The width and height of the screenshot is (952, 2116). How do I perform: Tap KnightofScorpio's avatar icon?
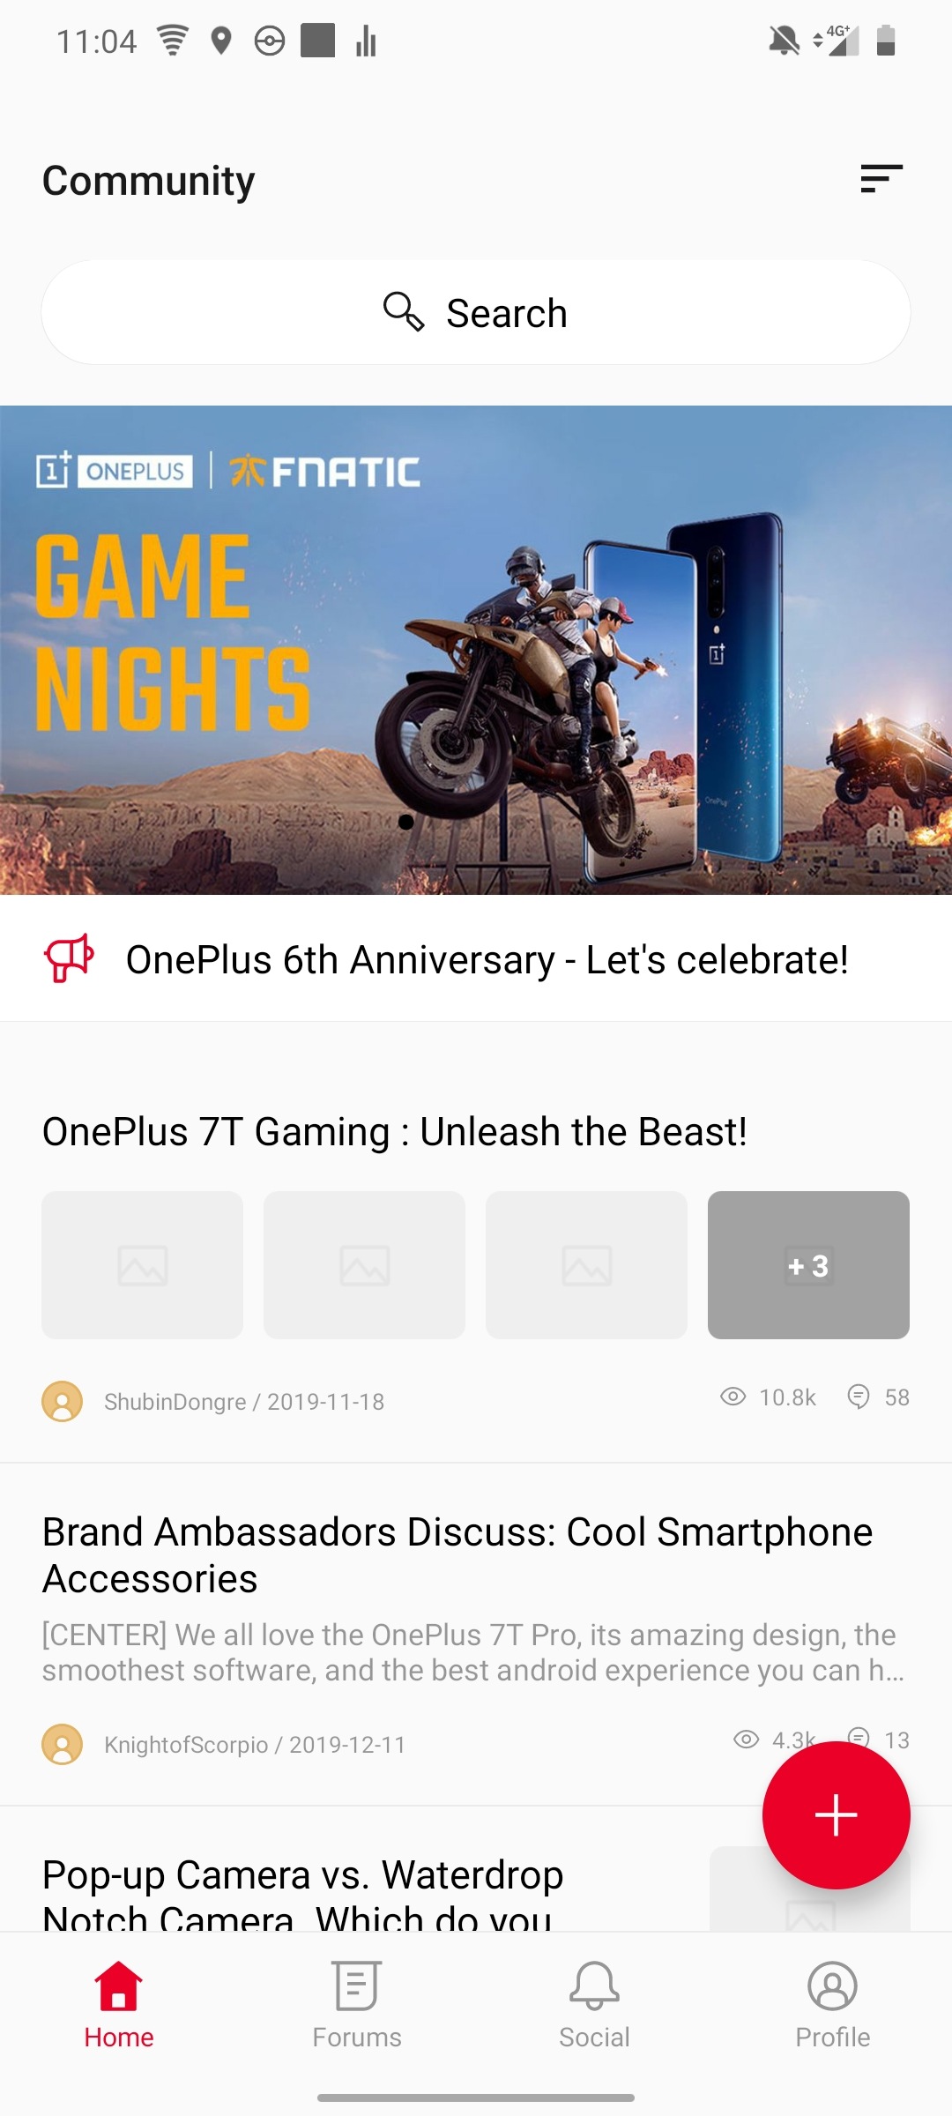click(63, 1744)
